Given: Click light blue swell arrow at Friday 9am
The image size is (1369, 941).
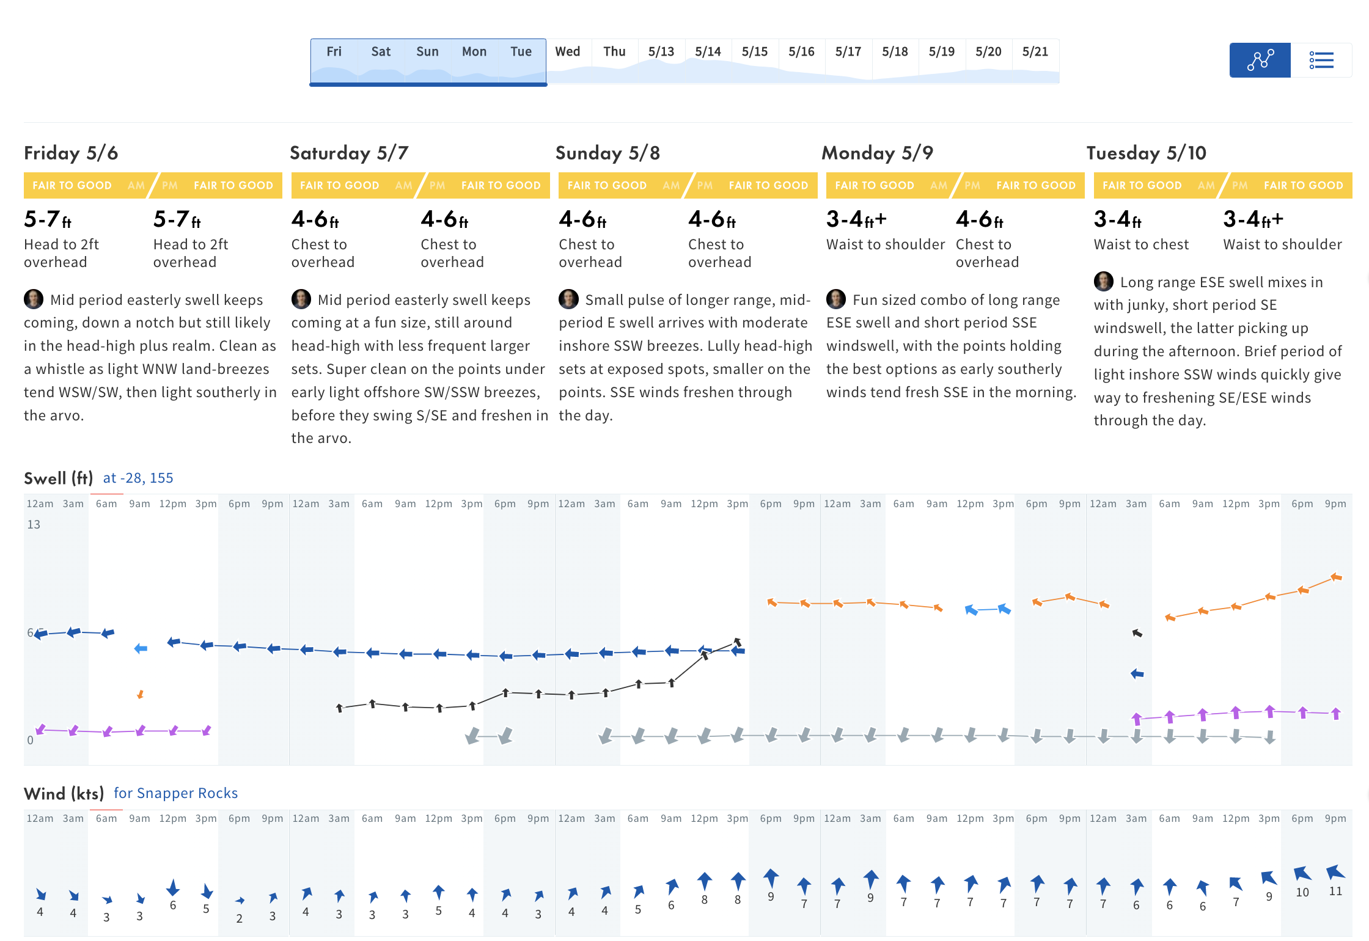Looking at the screenshot, I should click(x=141, y=648).
